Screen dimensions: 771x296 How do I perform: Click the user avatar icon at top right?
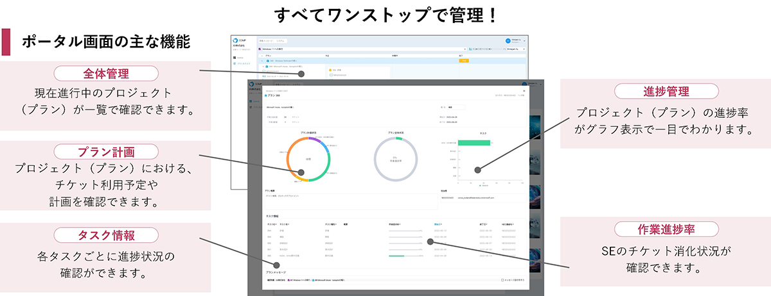pyautogui.click(x=508, y=40)
